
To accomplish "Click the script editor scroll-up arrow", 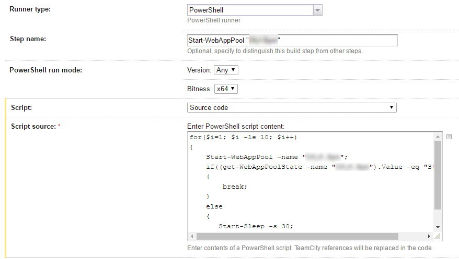I will coord(438,137).
